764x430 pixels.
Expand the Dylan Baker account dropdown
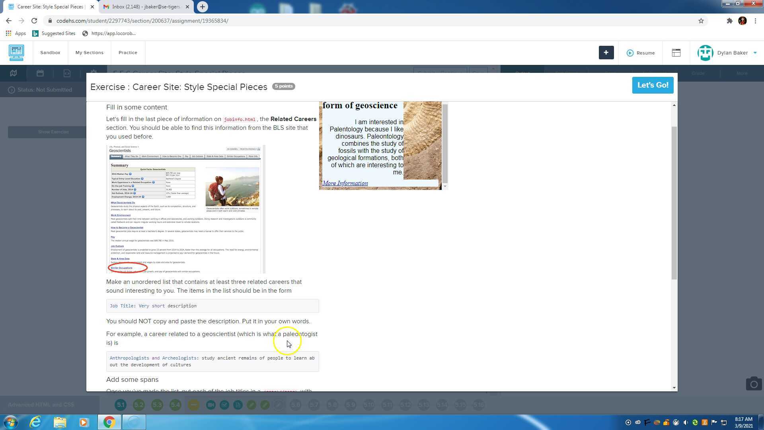(x=754, y=53)
